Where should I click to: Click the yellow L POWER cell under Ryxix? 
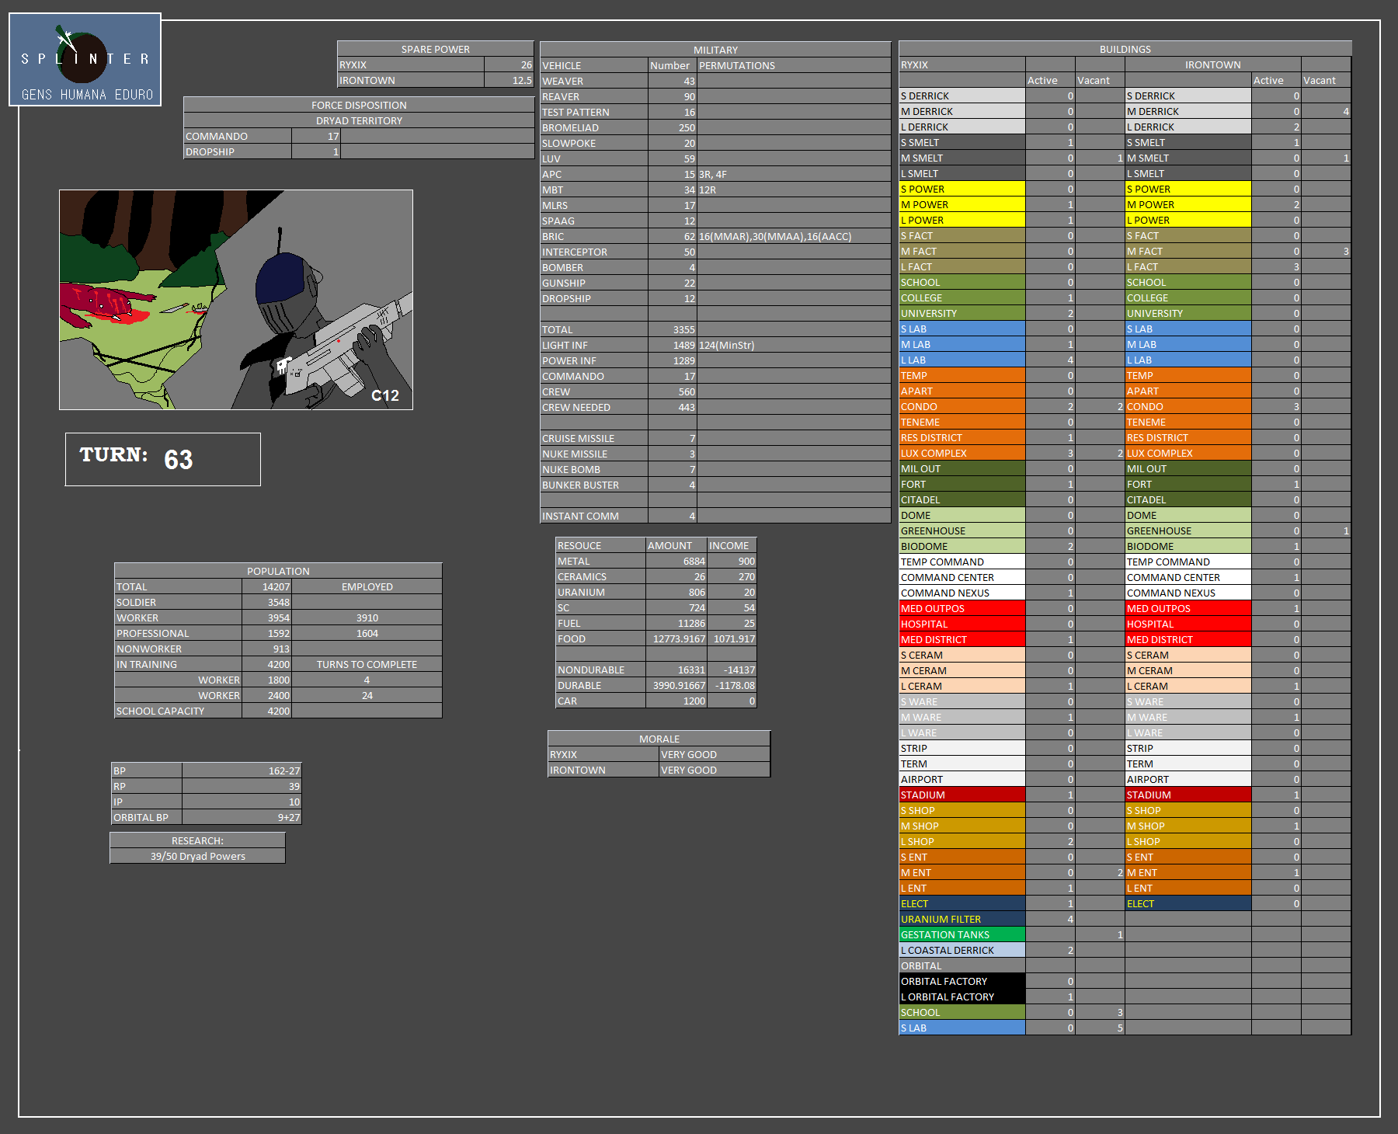[962, 220]
